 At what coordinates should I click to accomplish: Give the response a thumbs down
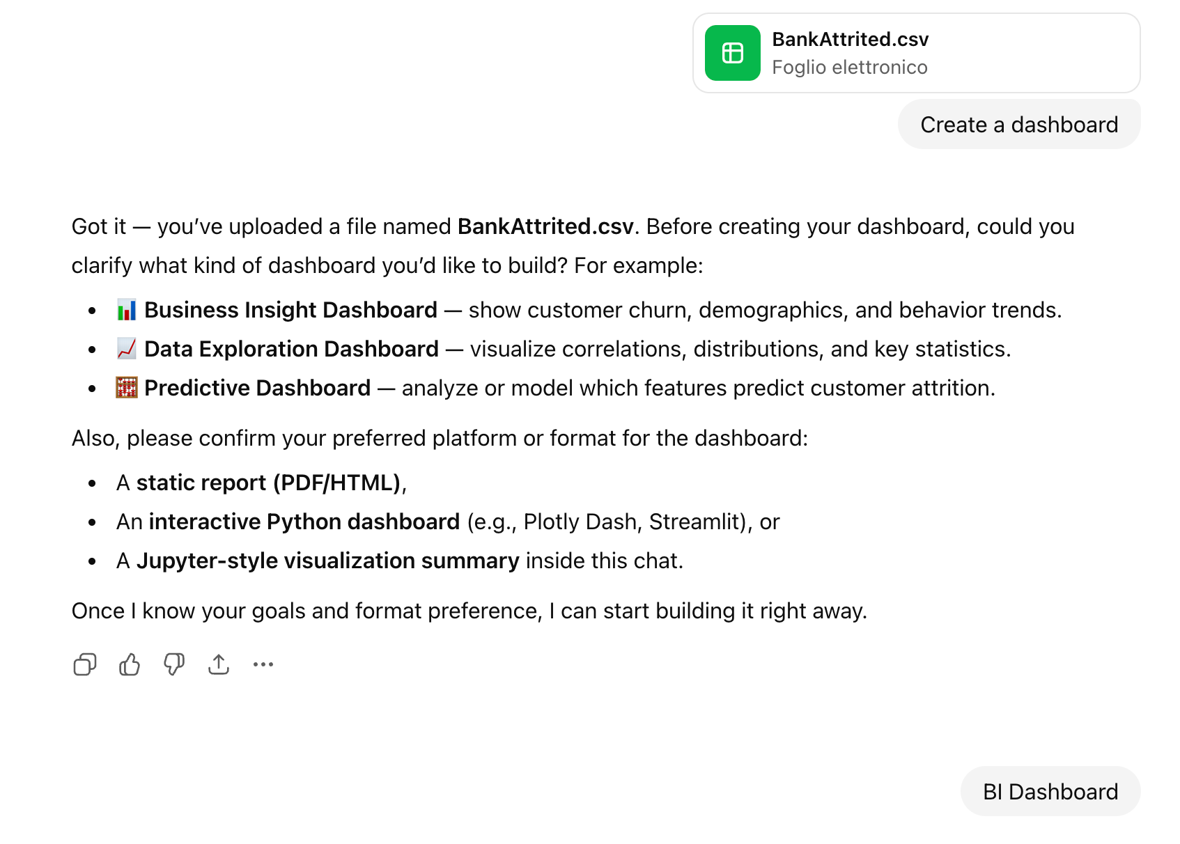coord(174,665)
